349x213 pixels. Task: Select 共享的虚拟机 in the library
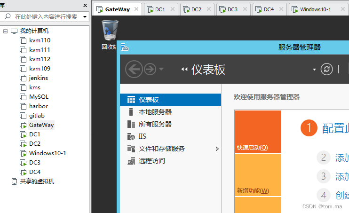point(37,181)
